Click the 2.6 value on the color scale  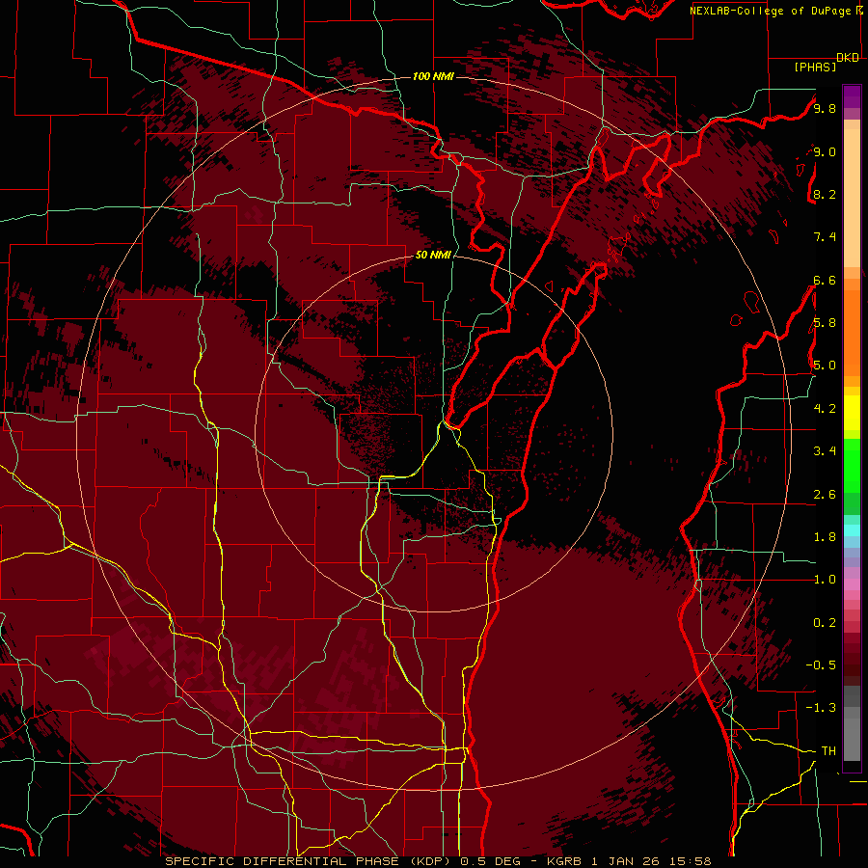click(825, 495)
